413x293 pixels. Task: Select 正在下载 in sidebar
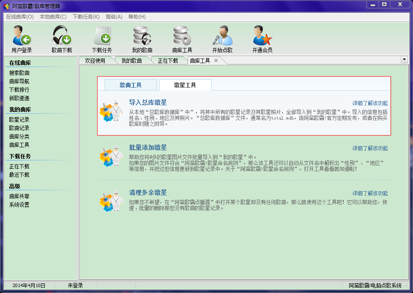tap(19, 166)
